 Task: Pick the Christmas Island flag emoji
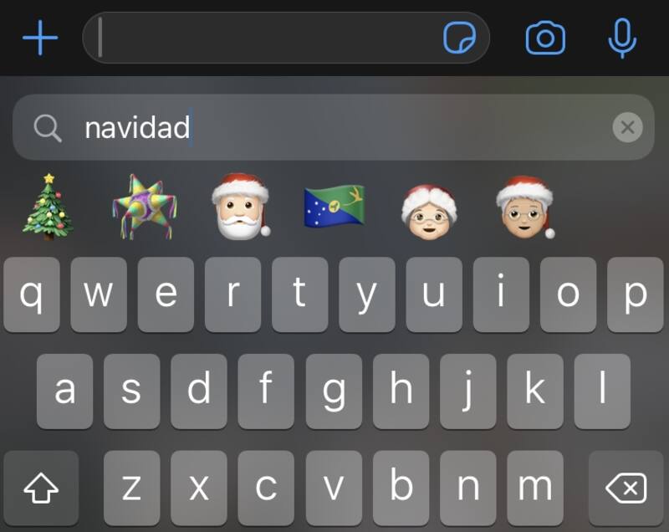point(334,206)
